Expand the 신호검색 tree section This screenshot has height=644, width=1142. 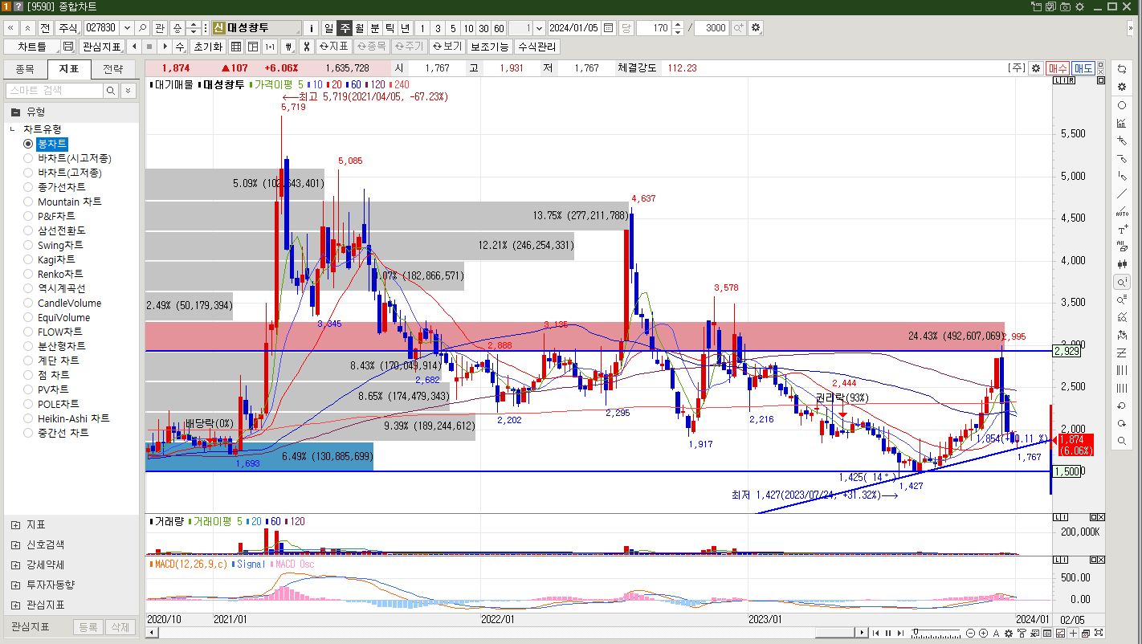[x=16, y=545]
